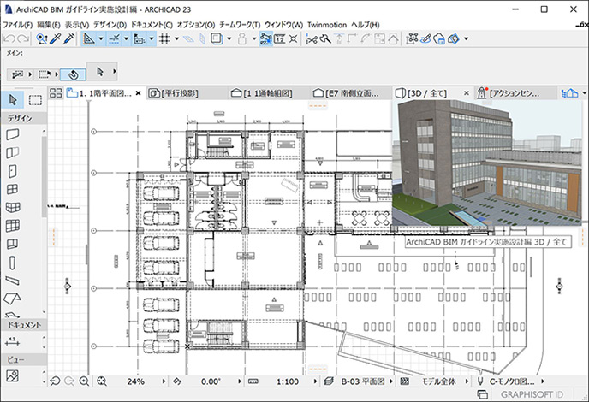Open the Navigator popup arrow at tab bar end
589x402 pixels.
[584, 93]
